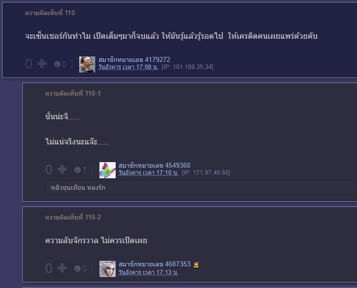Click emotion face icon on comment 110

point(57,64)
